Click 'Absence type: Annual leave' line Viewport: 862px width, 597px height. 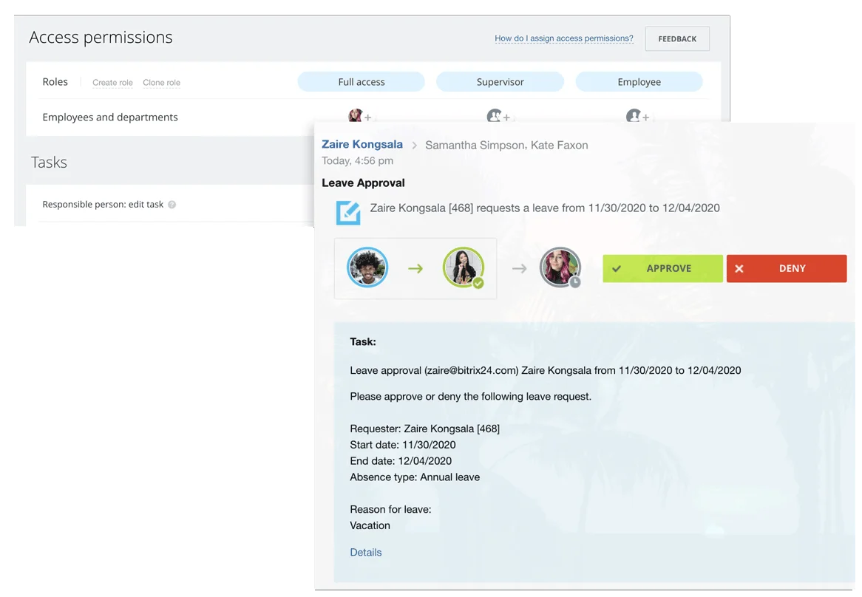[415, 477]
